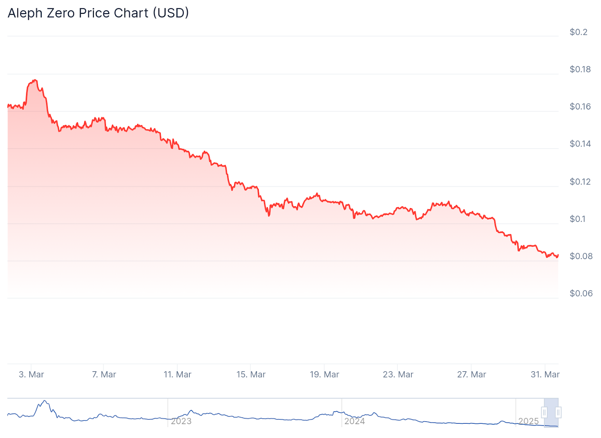Click the early navigator peak before 2023
601x438 pixels.
click(45, 401)
